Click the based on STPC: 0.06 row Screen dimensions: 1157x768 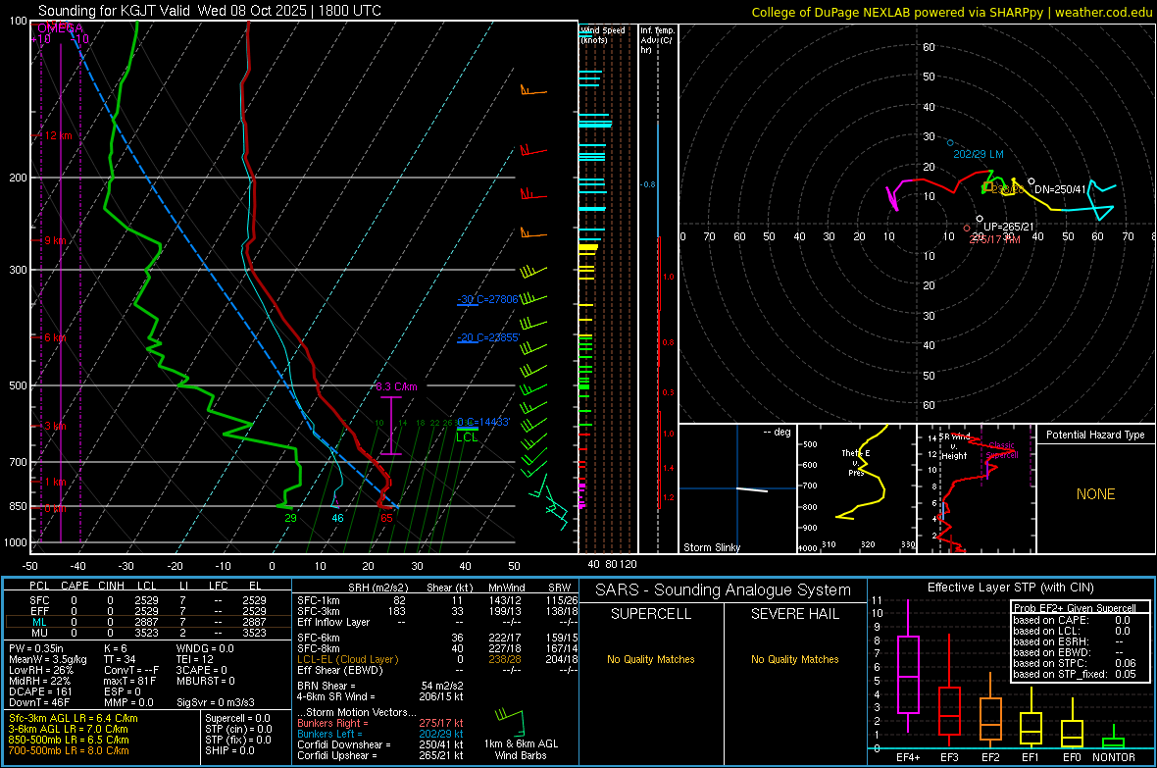tap(1075, 663)
